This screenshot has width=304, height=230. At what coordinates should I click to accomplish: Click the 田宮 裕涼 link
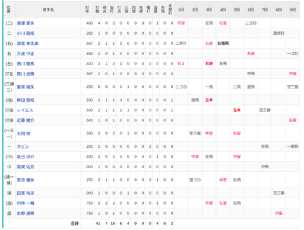tap(25, 193)
